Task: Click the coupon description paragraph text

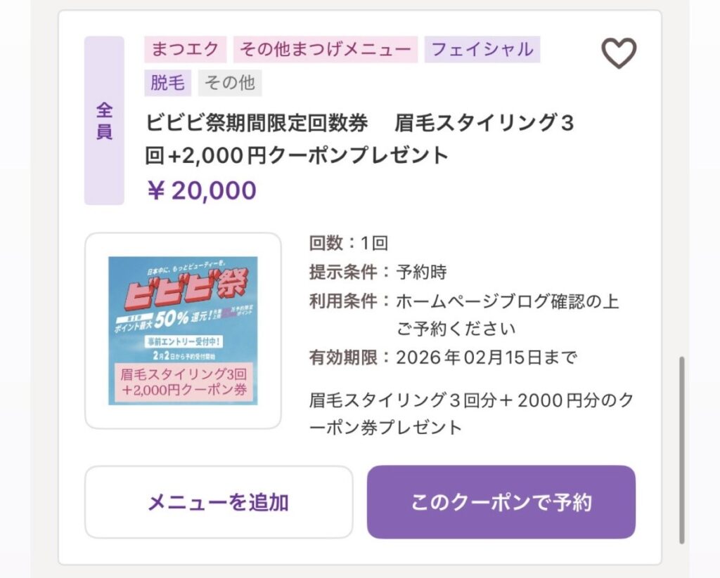Action: pyautogui.click(x=471, y=414)
